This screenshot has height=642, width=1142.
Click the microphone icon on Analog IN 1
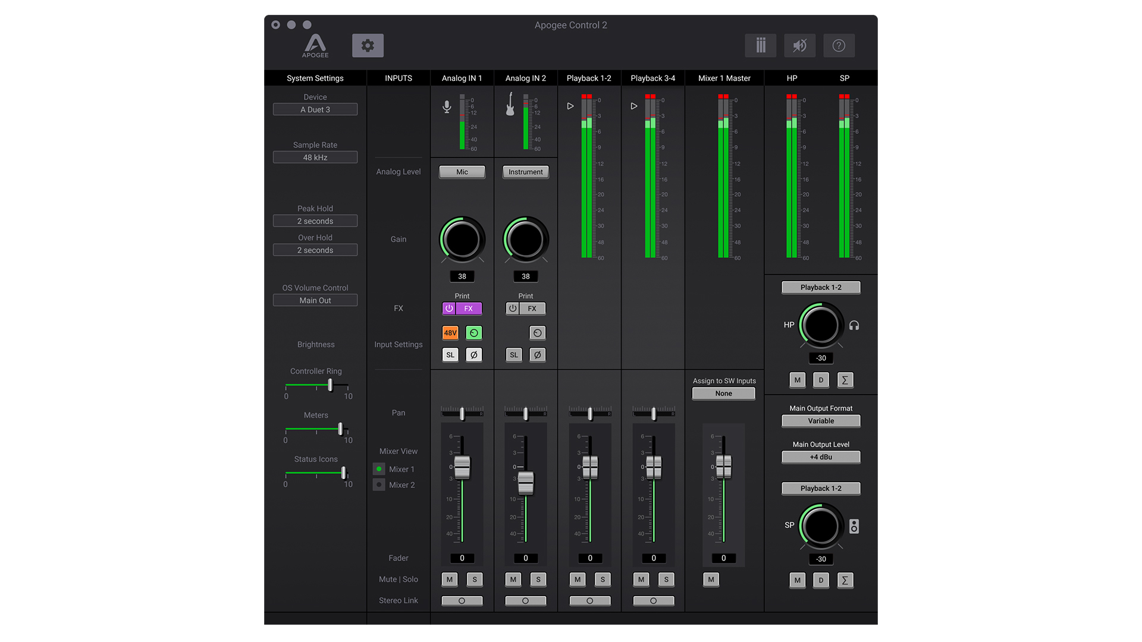[x=447, y=107]
